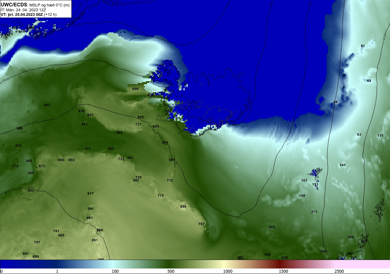Click the 1024 isobar label

(x=5, y=133)
